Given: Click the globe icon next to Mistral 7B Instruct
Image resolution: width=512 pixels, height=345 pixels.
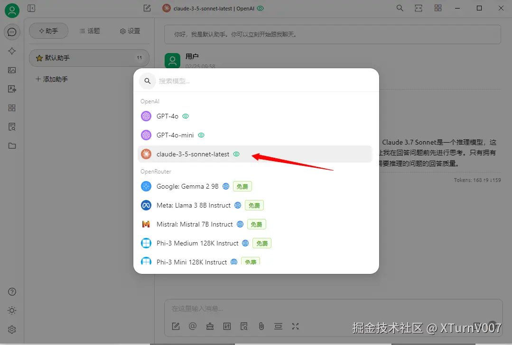Looking at the screenshot, I should pos(240,224).
